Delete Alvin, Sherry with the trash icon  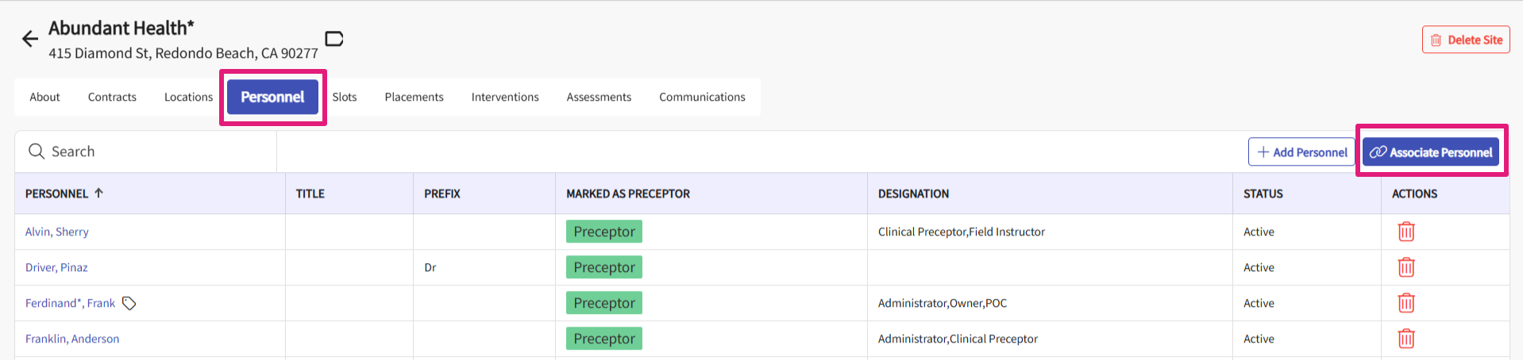[x=1405, y=232]
